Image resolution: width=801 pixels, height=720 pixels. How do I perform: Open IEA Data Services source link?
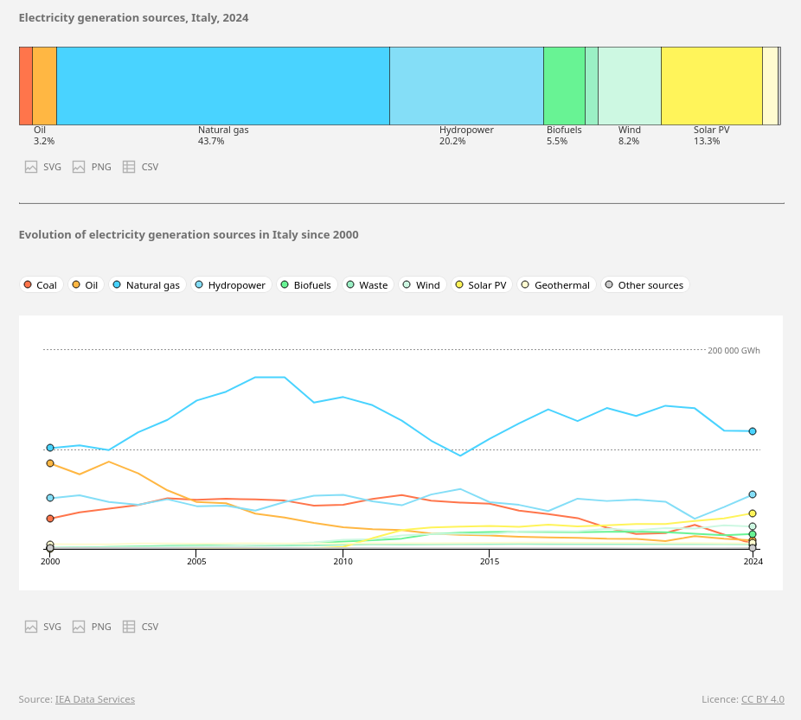tap(95, 699)
